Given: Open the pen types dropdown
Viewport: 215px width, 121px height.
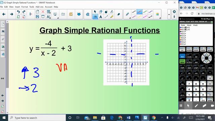Looking at the screenshot, I should click(x=127, y=14).
